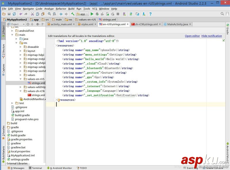Open the app run configuration dropdown
230x170 pixels.
pos(83,14)
